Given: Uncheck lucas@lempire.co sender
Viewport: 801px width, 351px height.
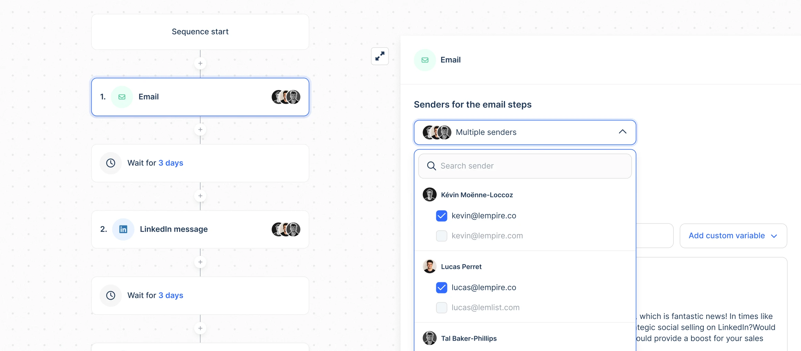Looking at the screenshot, I should [442, 288].
